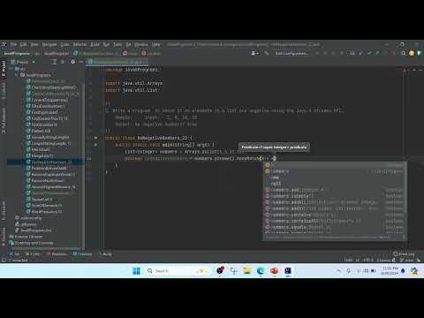Image resolution: width=424 pixels, height=318 pixels.
Task: Click the Project panel settings gear icon
Action: point(72,62)
